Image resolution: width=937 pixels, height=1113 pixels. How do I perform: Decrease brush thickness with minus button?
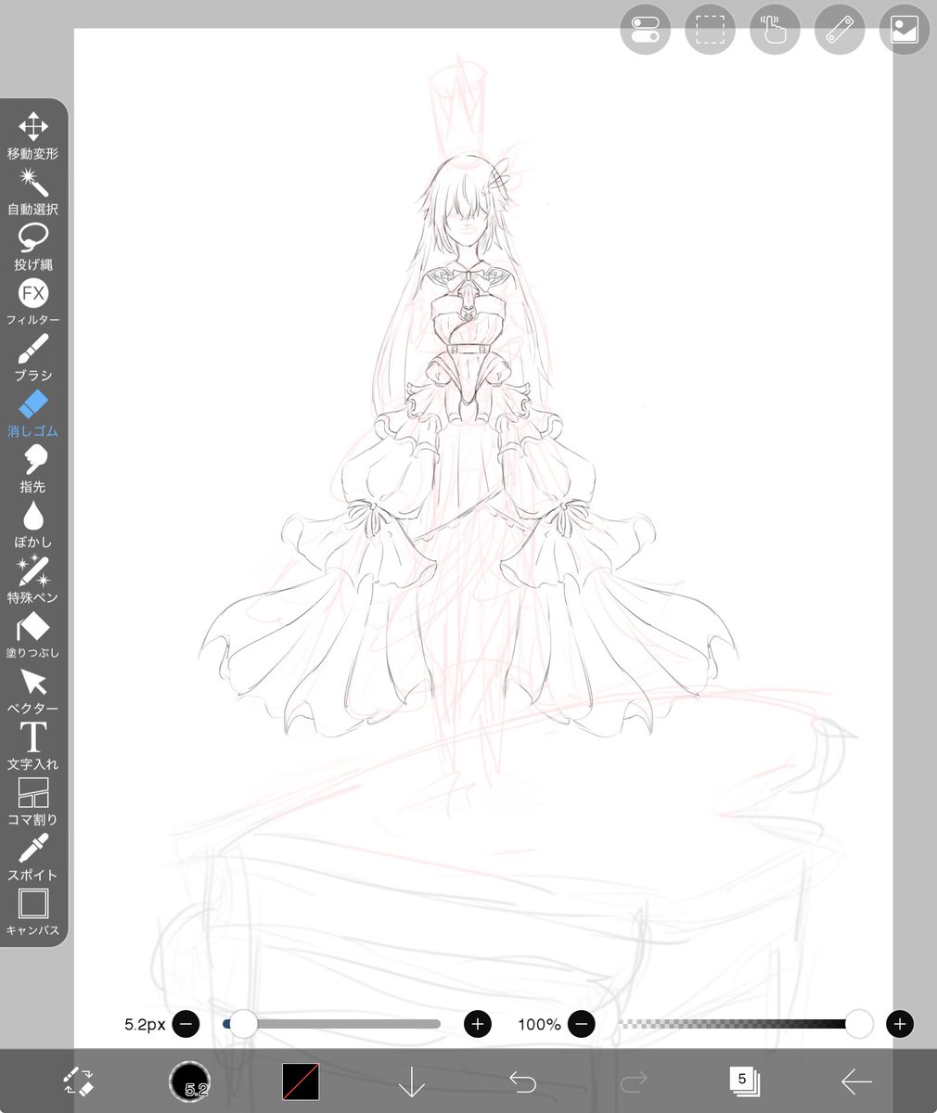pyautogui.click(x=186, y=1024)
